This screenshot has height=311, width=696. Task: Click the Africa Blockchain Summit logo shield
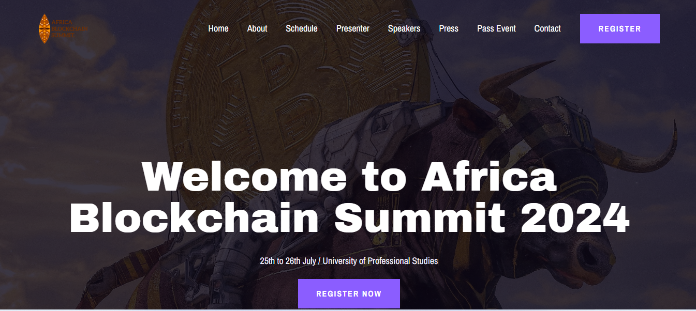44,29
